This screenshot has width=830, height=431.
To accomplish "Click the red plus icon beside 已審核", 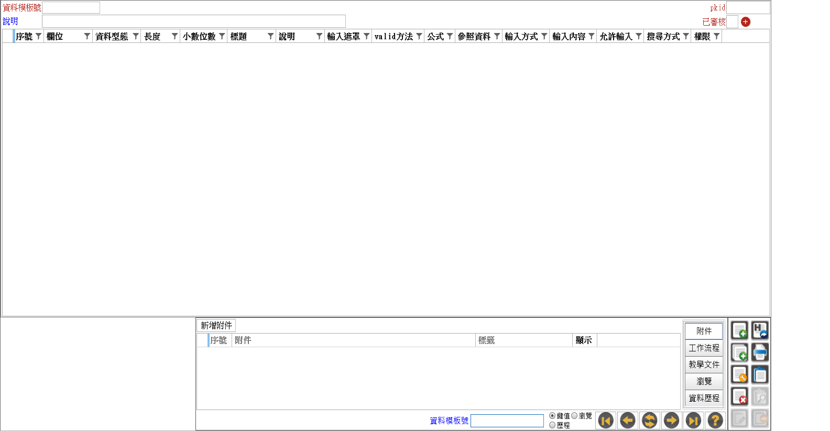I will pyautogui.click(x=746, y=22).
